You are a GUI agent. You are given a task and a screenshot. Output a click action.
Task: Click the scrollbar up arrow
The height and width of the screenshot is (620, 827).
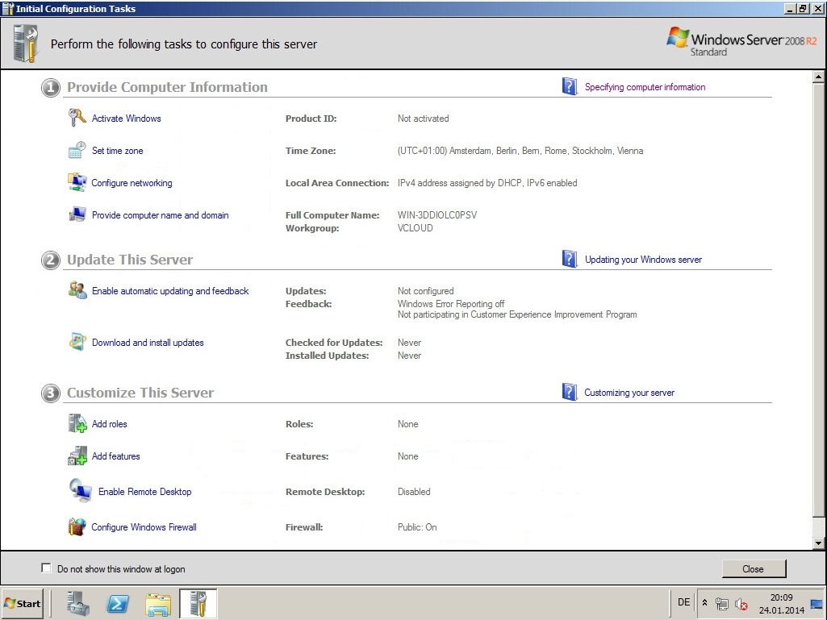[818, 77]
